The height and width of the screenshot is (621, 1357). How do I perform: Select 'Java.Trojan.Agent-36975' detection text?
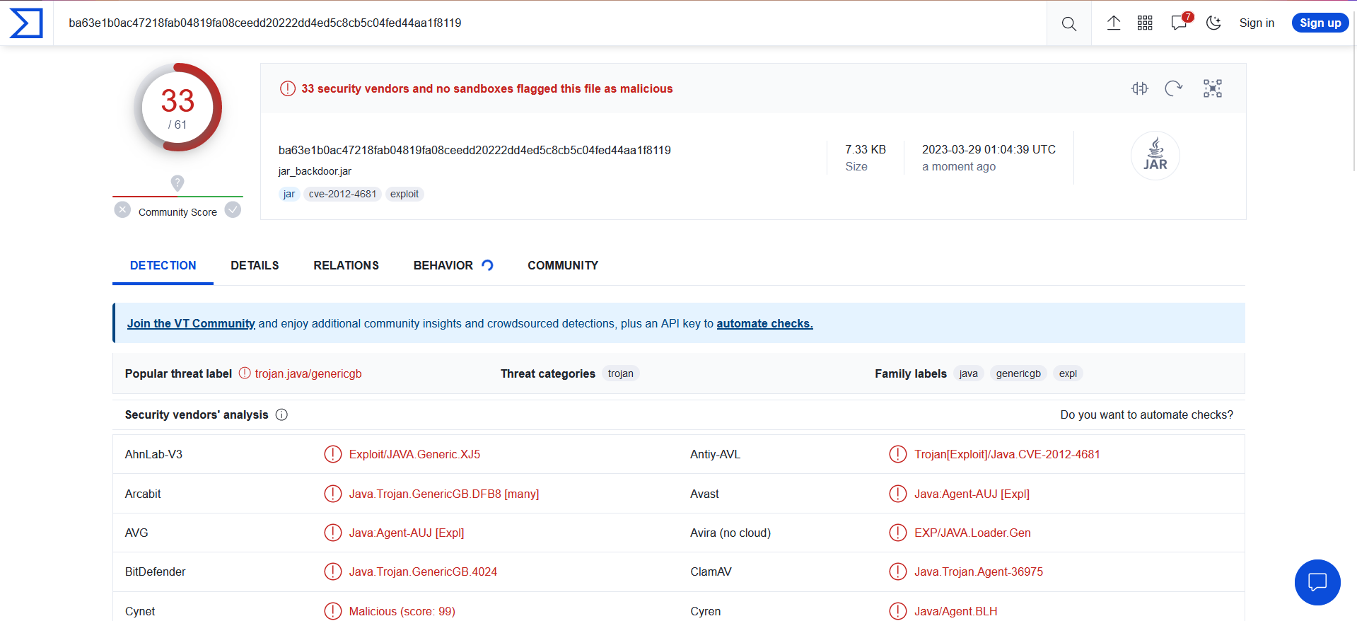tap(979, 571)
